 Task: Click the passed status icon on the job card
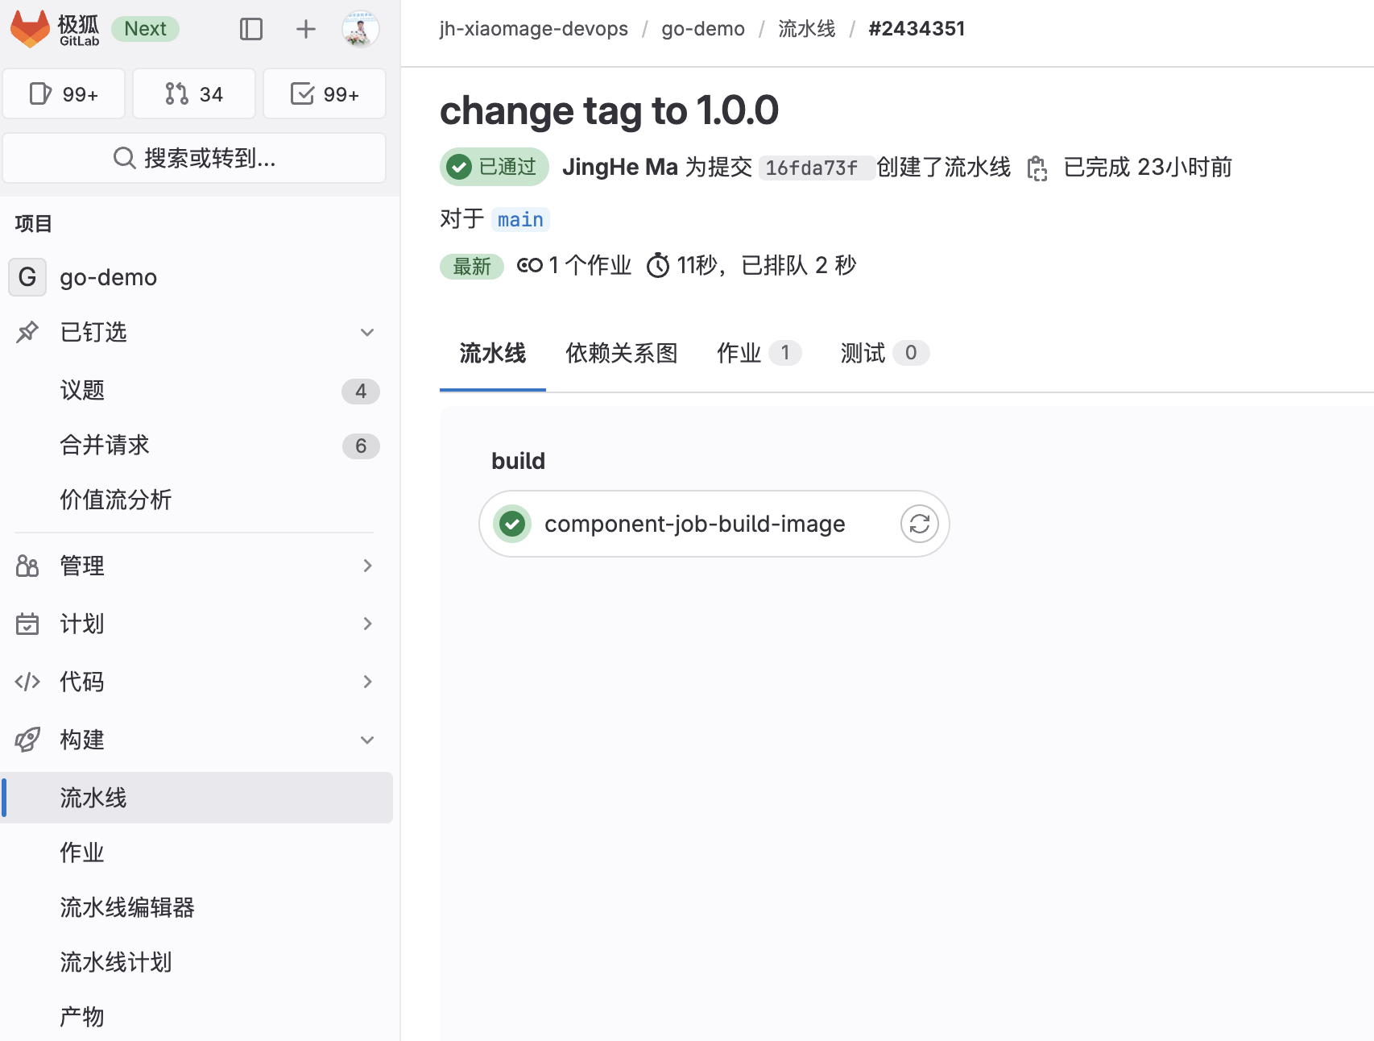coord(512,524)
